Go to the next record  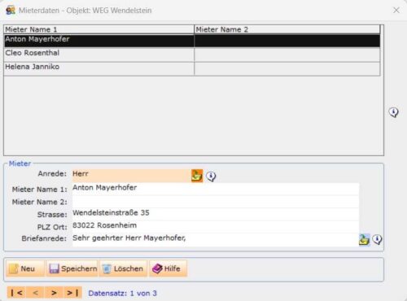point(54,293)
